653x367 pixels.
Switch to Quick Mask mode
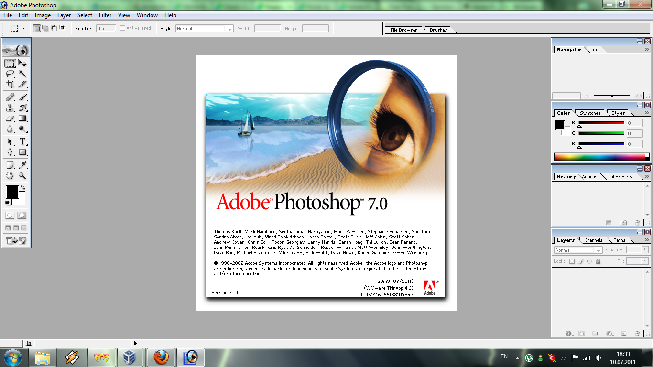[22, 216]
